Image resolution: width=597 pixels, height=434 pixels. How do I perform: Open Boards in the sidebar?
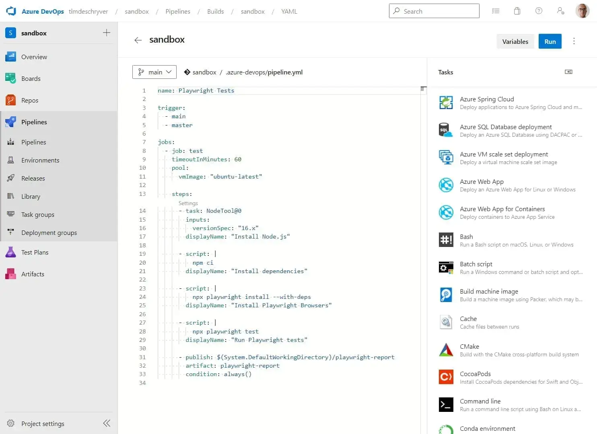(59, 78)
